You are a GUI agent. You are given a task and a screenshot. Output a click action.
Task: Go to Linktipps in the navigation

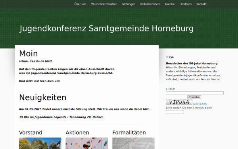click(185, 4)
